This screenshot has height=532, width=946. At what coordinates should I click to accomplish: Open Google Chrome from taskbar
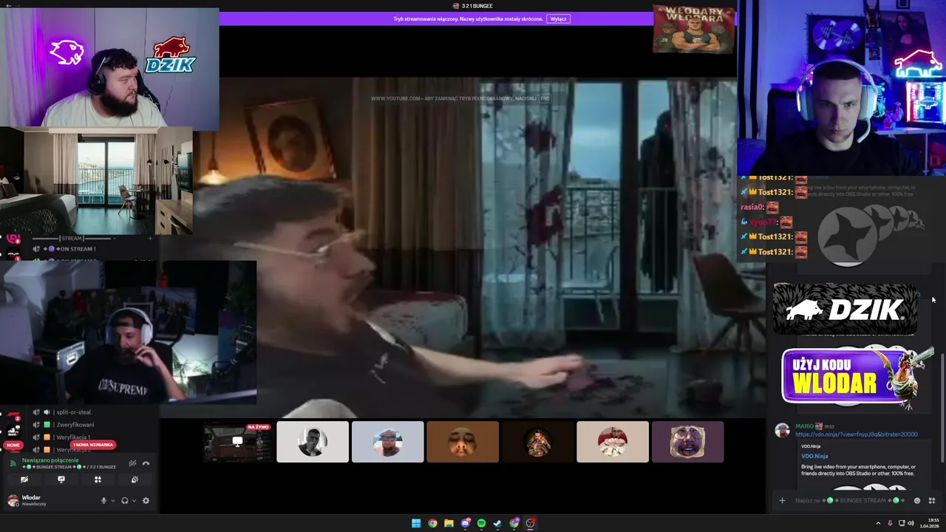click(432, 523)
